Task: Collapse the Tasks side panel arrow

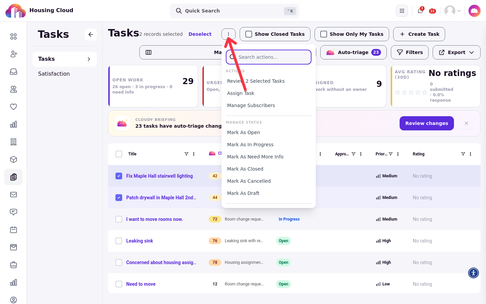Action: click(91, 34)
